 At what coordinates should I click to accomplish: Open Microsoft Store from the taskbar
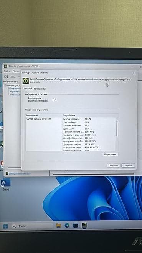coord(76,225)
